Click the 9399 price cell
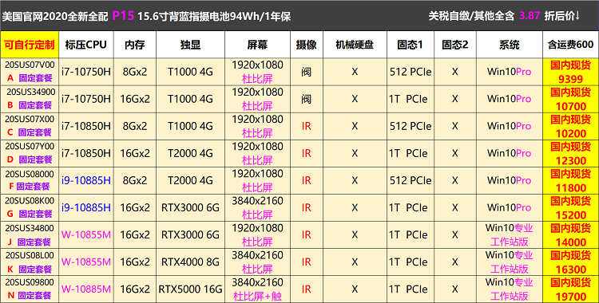This screenshot has width=599, height=303. point(571,72)
